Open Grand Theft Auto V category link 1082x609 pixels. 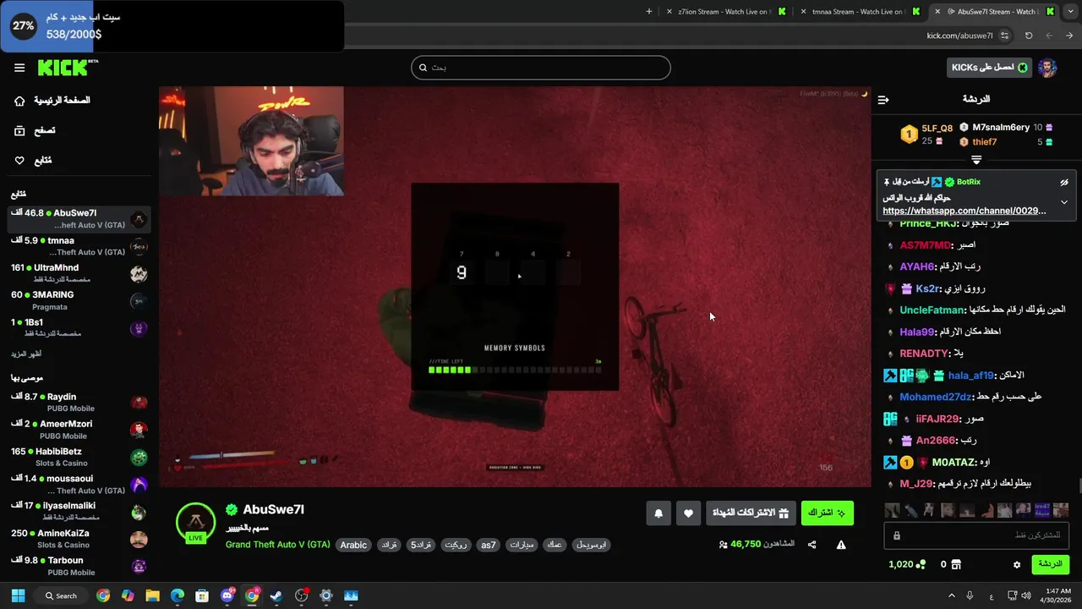click(x=277, y=545)
